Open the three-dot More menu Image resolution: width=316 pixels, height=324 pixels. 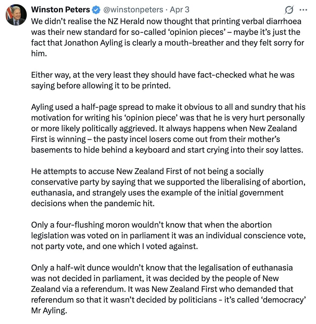coord(303,10)
